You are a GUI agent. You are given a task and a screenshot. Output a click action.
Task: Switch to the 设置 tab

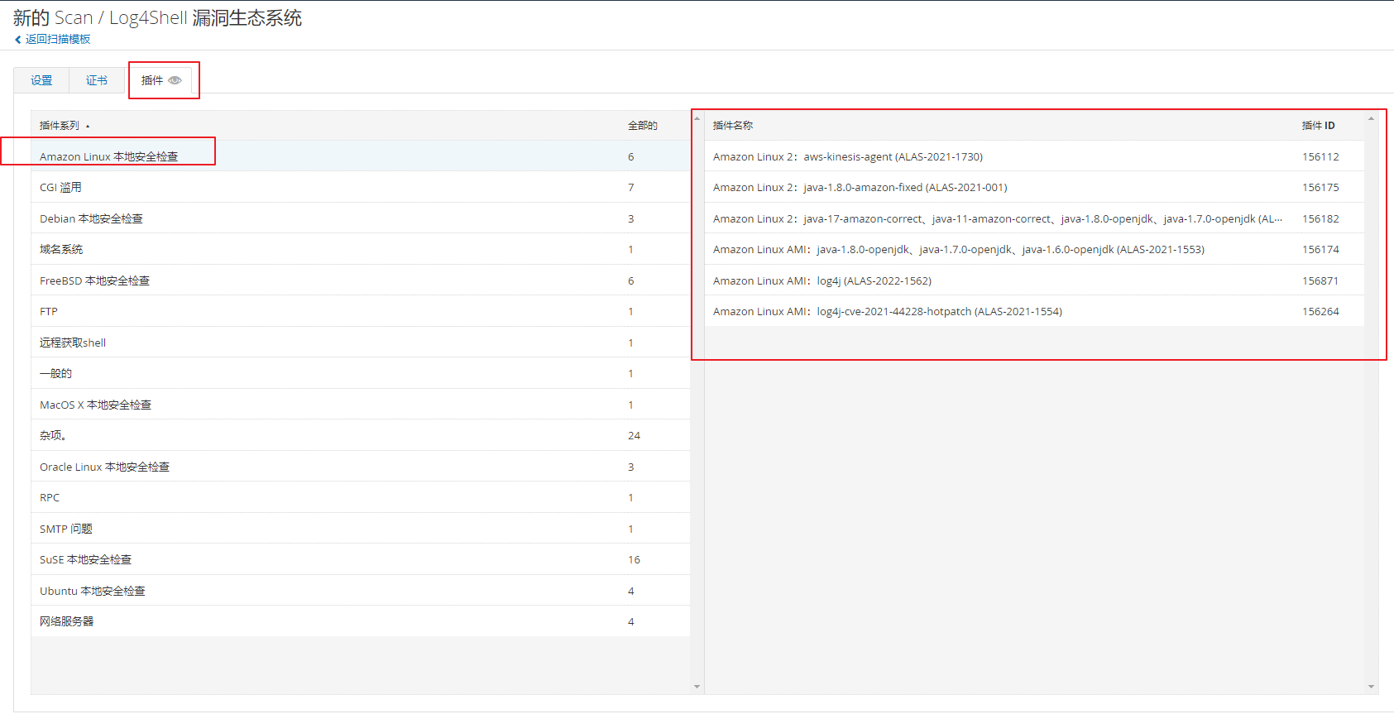click(x=41, y=80)
